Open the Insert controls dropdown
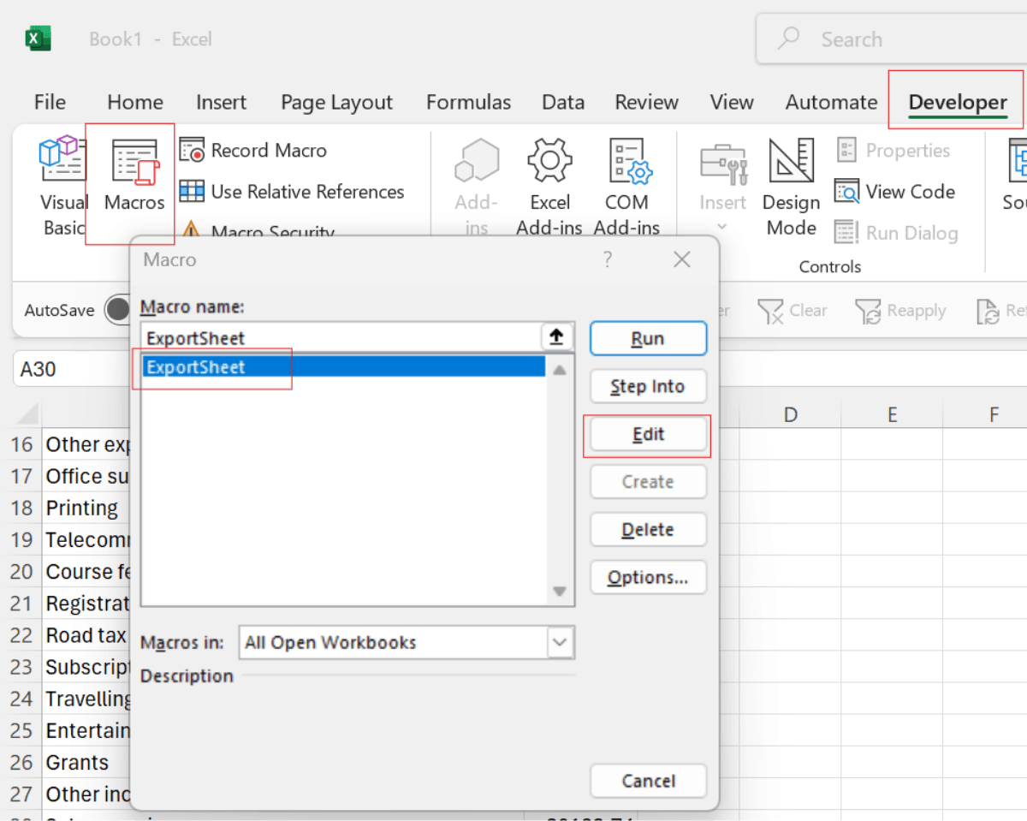 point(723,187)
